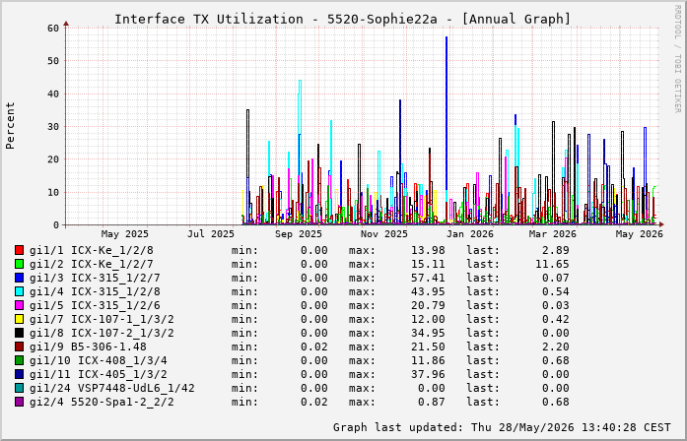The height and width of the screenshot is (441, 687).
Task: Select the navy gi1/11 ICX-405 swatch
Action: point(20,374)
